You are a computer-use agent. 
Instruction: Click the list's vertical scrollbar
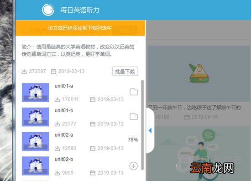point(142,125)
